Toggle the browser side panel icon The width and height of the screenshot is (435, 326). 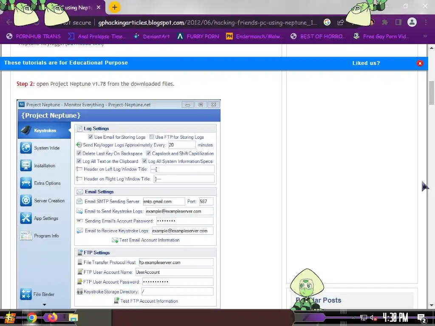point(398,22)
